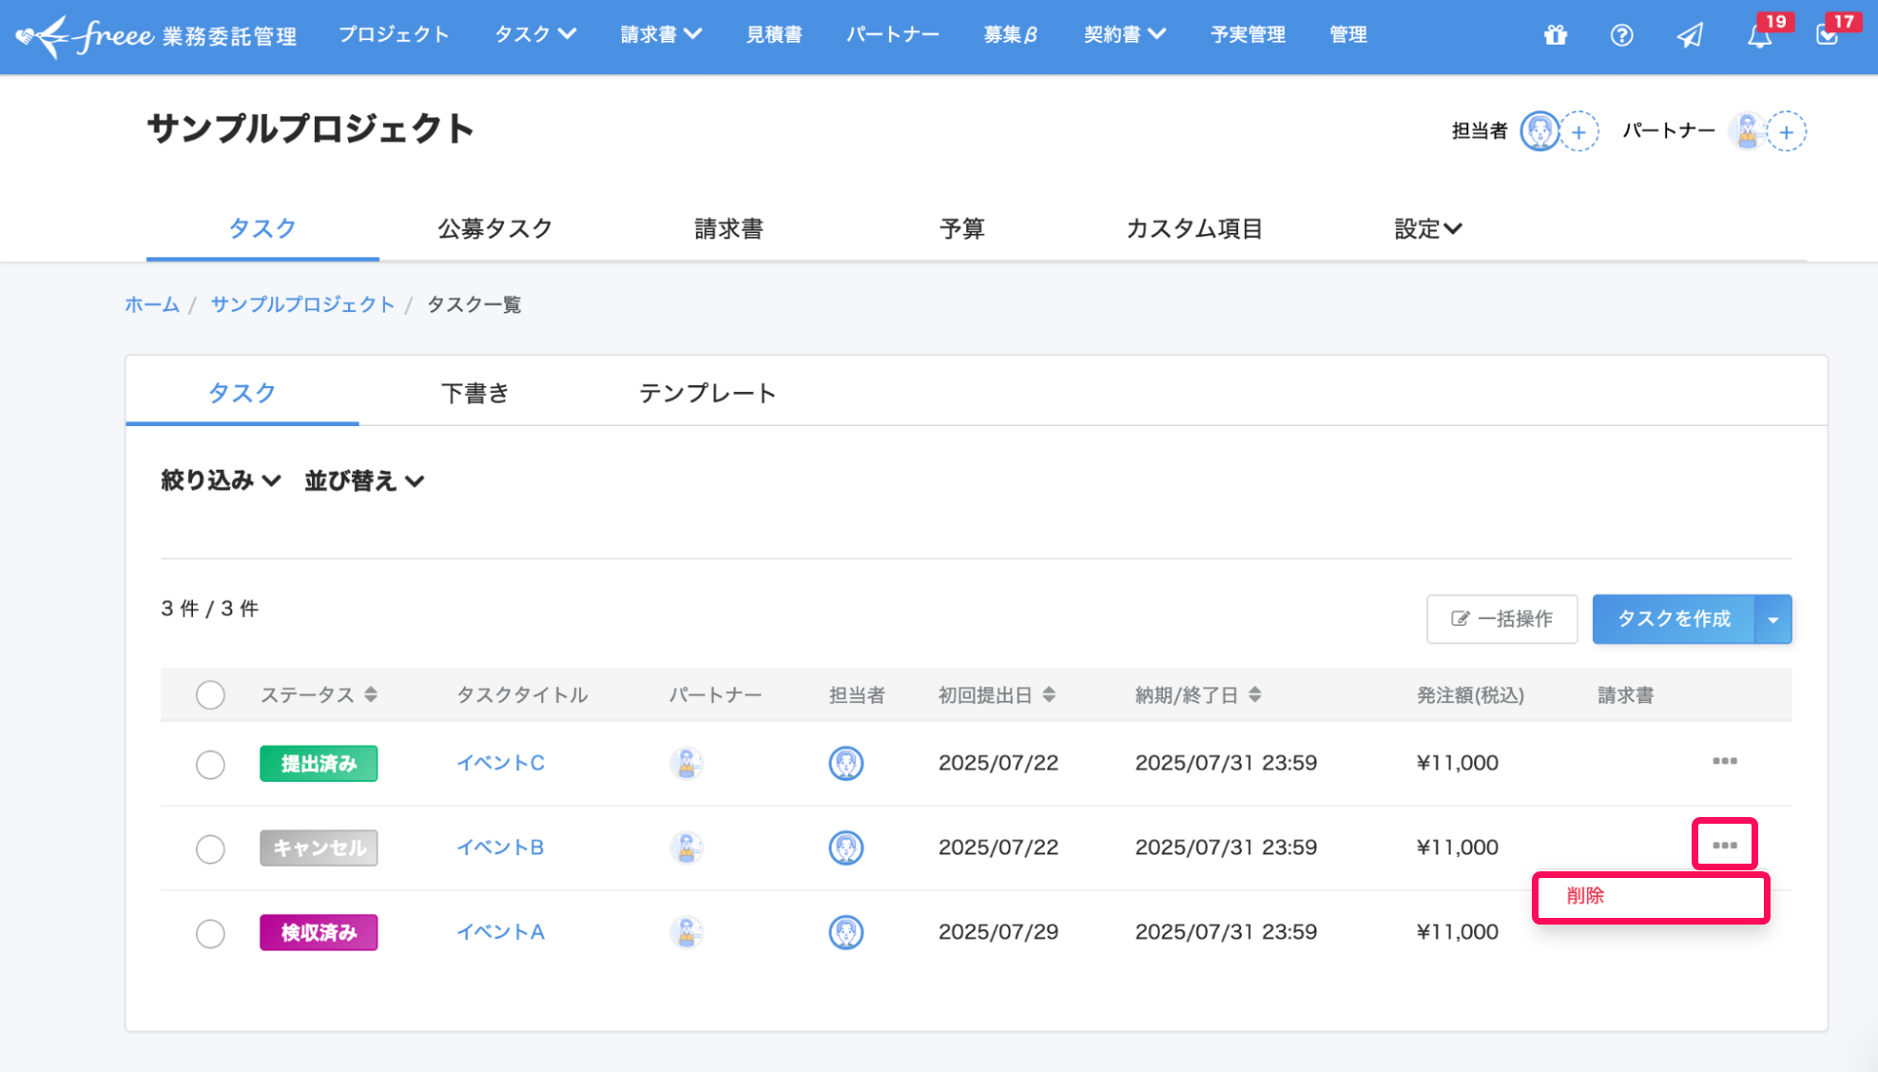Switch to the 予算 tab
Screen dimensions: 1878x1072
coord(962,228)
